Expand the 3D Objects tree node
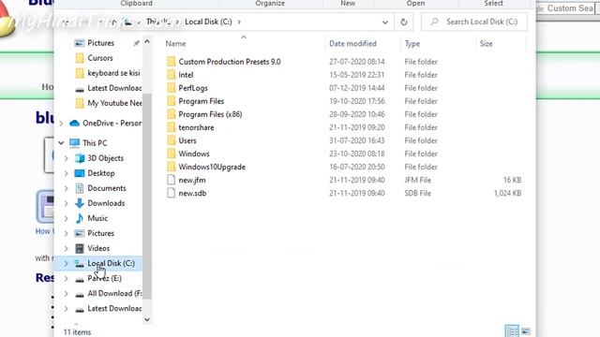Screen dimensions: 600x337 click(66, 158)
